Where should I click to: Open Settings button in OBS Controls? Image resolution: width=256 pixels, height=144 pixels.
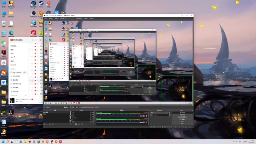(x=182, y=121)
